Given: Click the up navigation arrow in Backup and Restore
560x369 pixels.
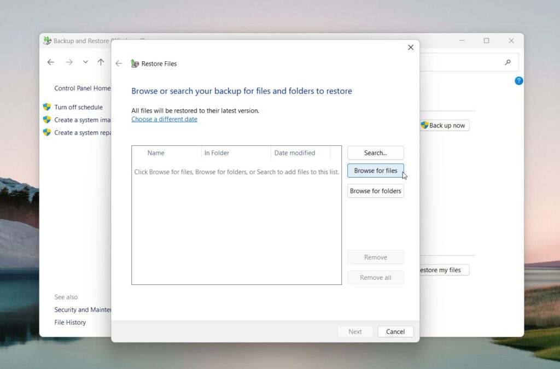Looking at the screenshot, I should point(101,62).
